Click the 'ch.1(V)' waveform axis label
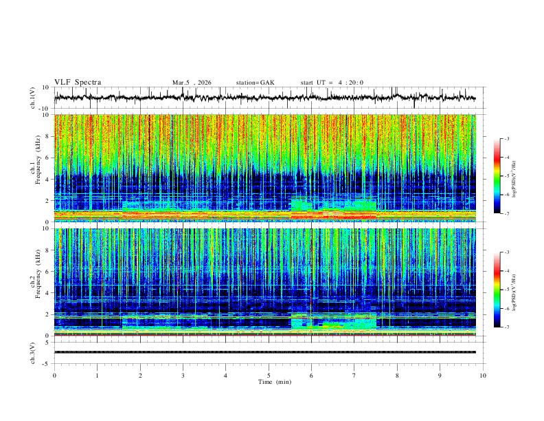 click(x=33, y=98)
